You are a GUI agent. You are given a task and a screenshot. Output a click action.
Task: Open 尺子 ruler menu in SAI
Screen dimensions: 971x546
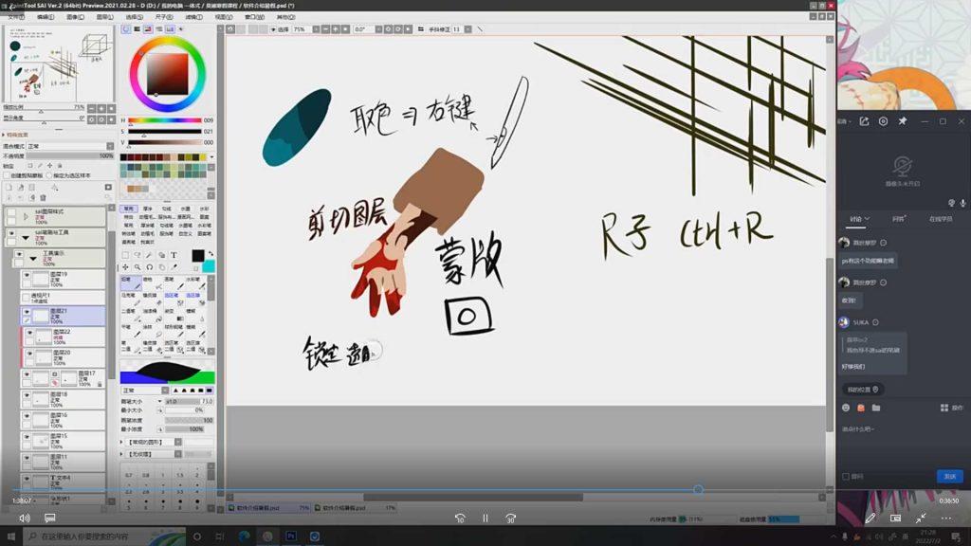pos(164,17)
